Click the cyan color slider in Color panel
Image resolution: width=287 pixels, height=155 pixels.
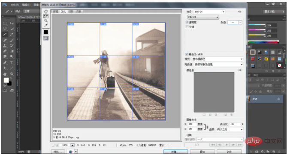257,25
